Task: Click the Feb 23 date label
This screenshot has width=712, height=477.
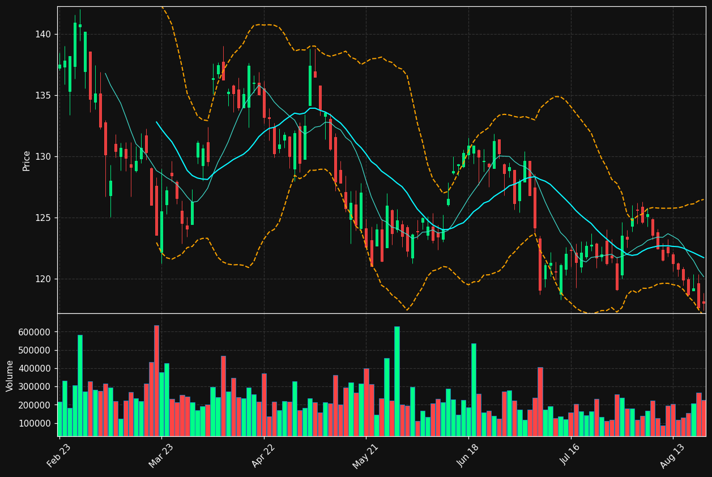Action: tap(59, 455)
